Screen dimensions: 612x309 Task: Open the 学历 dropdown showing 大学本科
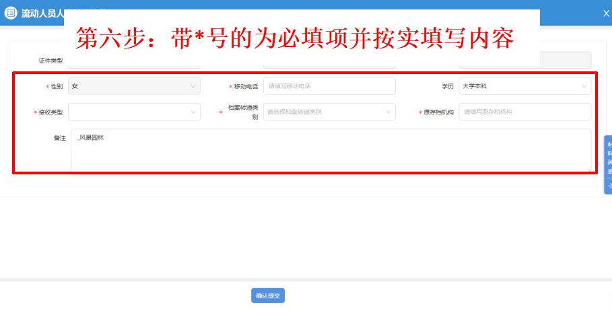[525, 86]
